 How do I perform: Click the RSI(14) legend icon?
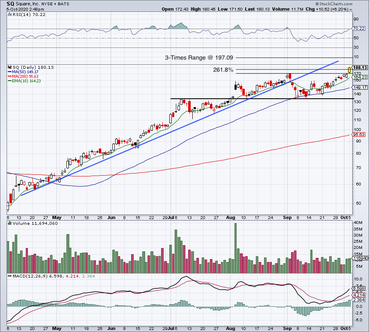(9, 15)
